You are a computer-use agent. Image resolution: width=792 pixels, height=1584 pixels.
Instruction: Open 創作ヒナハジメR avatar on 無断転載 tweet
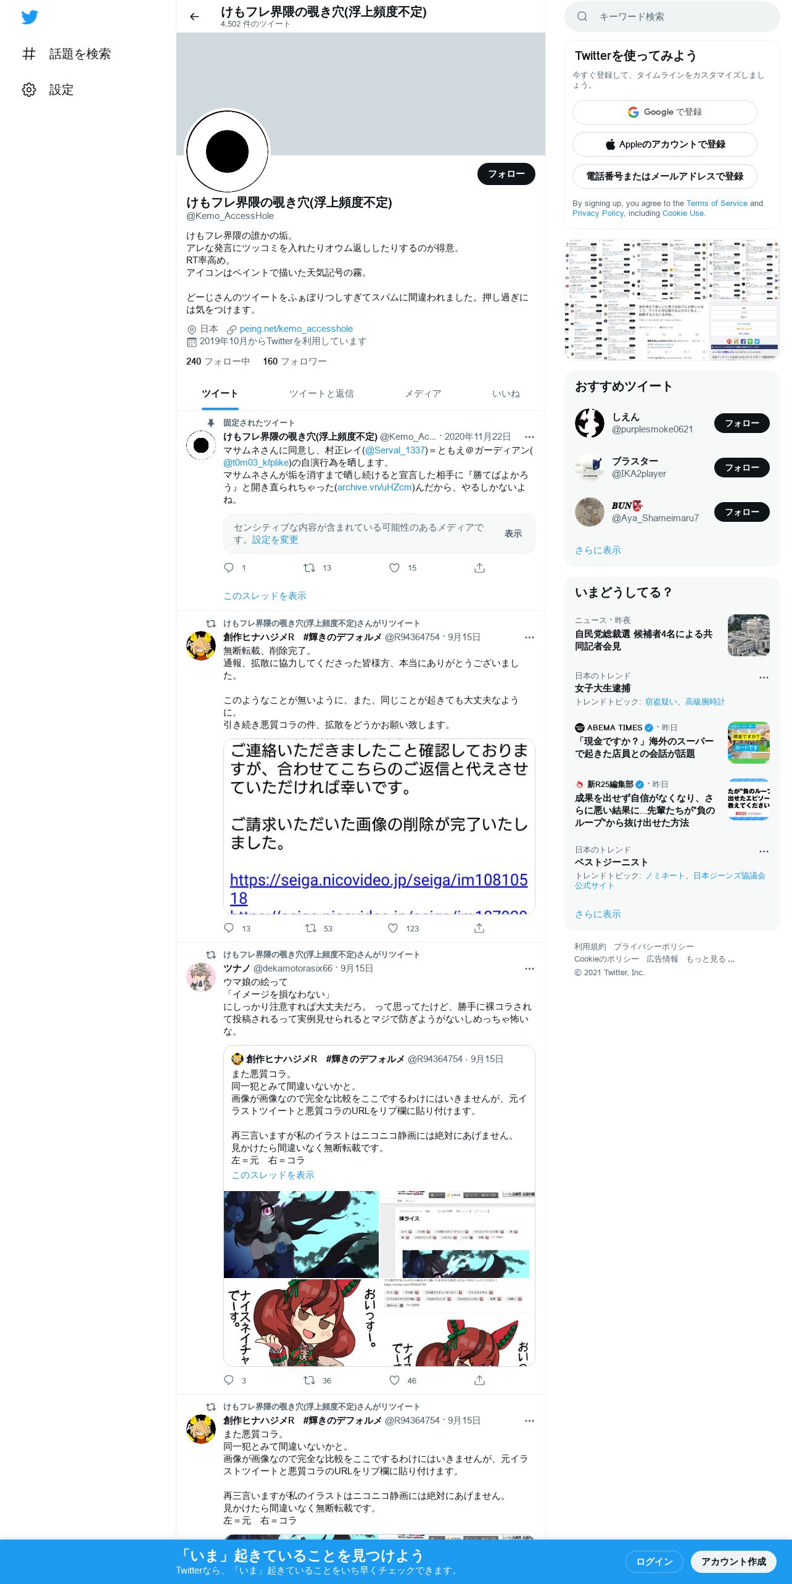pyautogui.click(x=201, y=646)
